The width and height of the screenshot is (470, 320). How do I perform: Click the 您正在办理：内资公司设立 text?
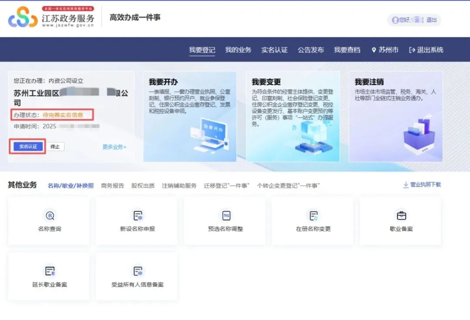tap(48, 81)
